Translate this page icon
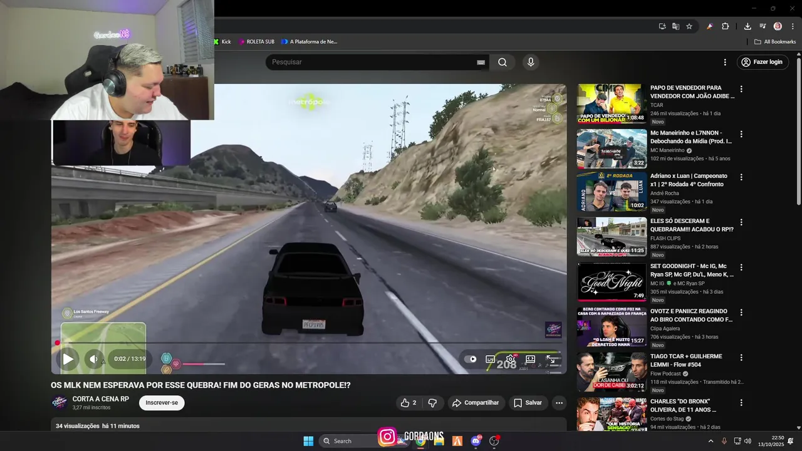This screenshot has height=451, width=802. (675, 26)
